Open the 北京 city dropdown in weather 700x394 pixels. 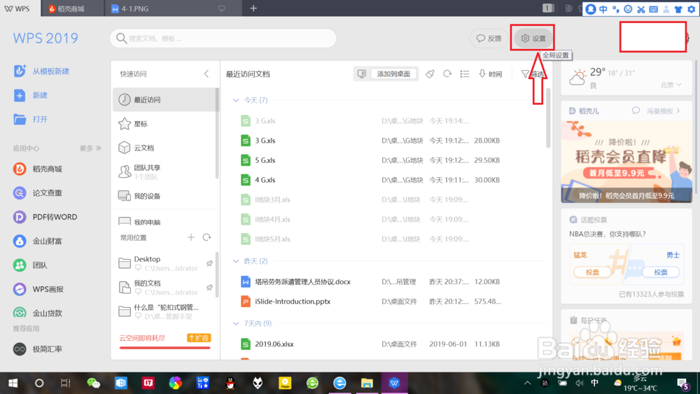[x=671, y=85]
